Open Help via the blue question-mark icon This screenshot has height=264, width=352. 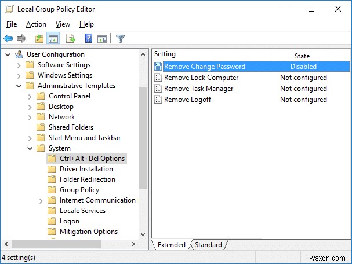(89, 39)
